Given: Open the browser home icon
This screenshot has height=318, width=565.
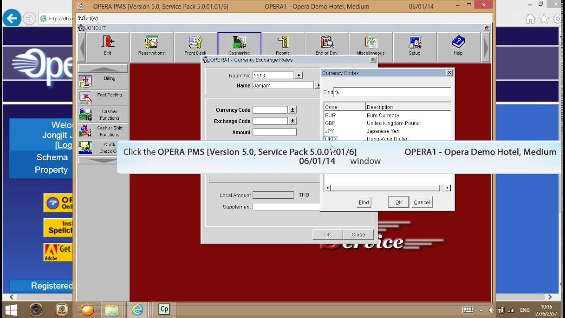Looking at the screenshot, I should [x=530, y=19].
